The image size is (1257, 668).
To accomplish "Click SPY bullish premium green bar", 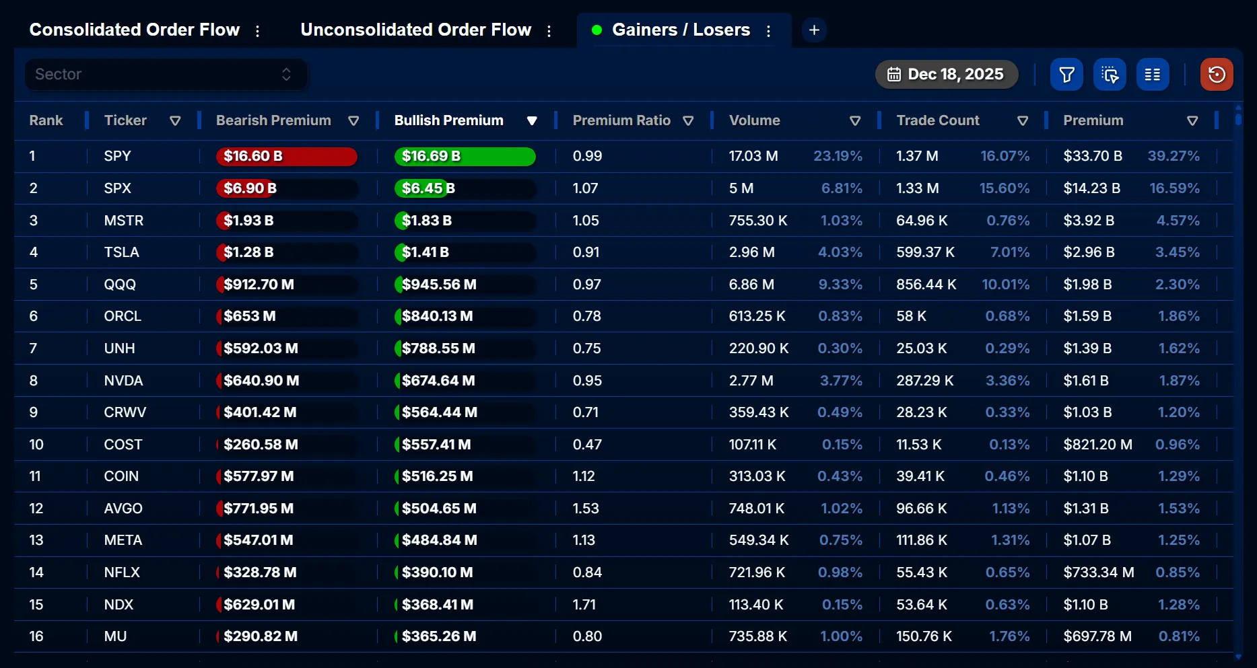I will tap(465, 157).
